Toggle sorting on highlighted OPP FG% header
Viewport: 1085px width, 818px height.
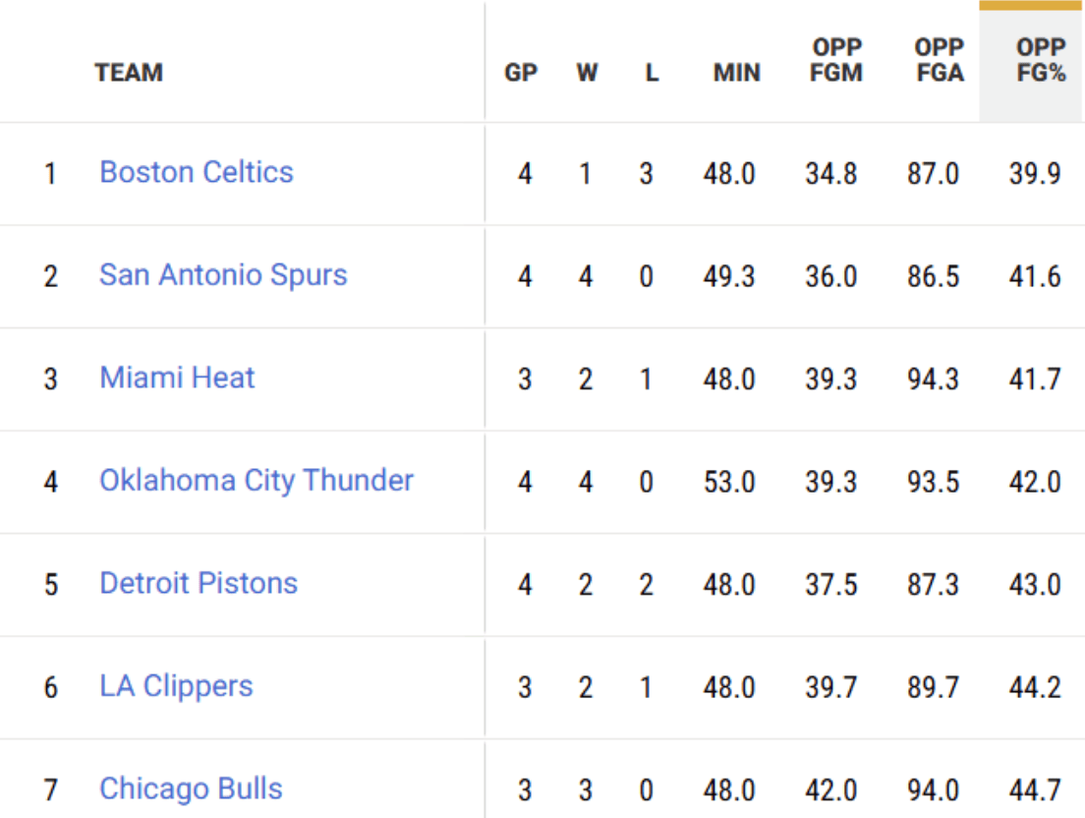[x=1041, y=61]
